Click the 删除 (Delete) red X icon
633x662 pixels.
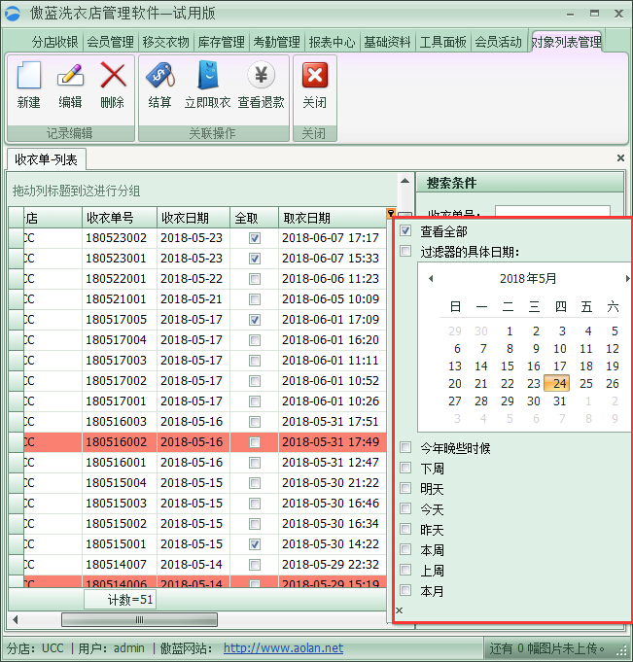[113, 77]
